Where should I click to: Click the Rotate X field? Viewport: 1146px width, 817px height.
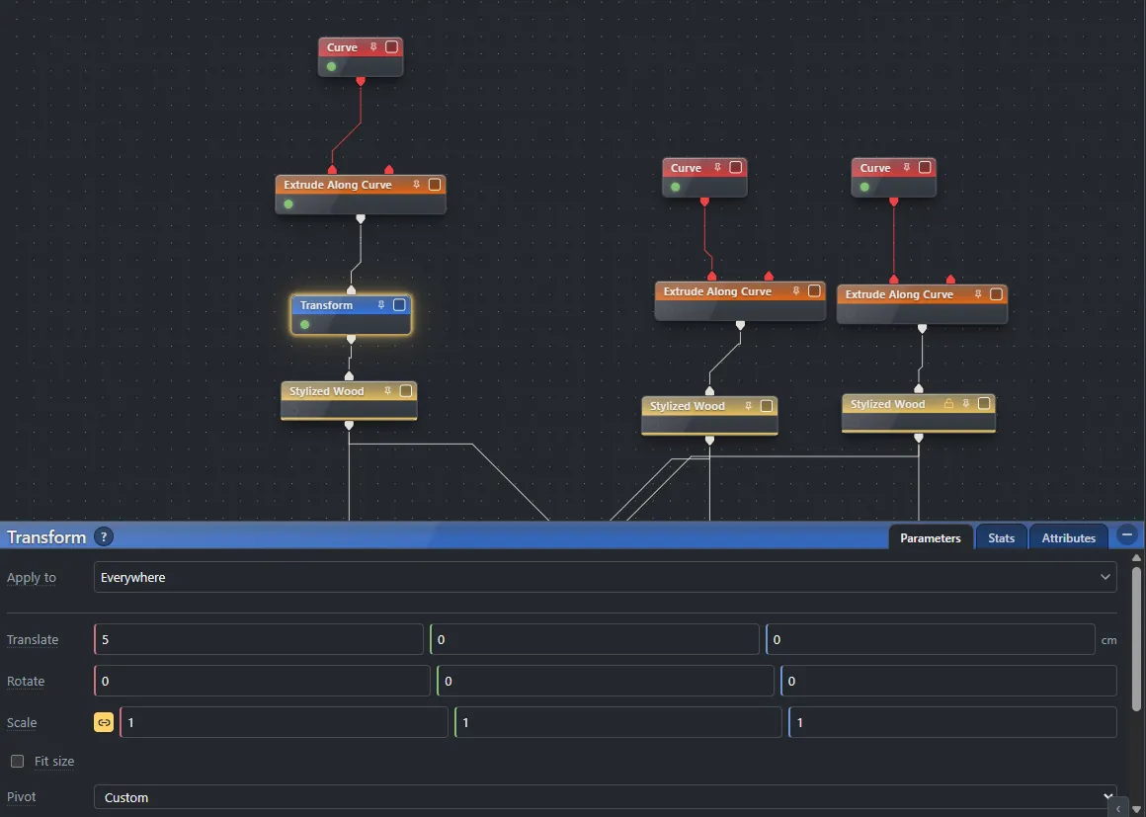coord(263,681)
